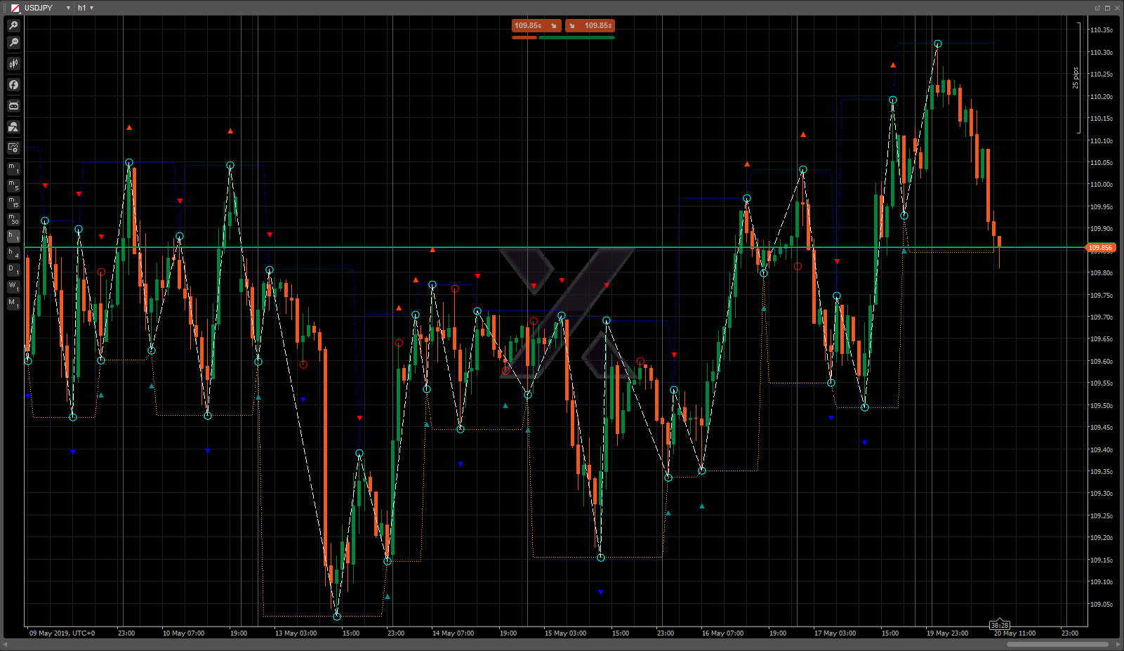The image size is (1124, 651).
Task: Switch to m5 timeframe
Action: 13,185
